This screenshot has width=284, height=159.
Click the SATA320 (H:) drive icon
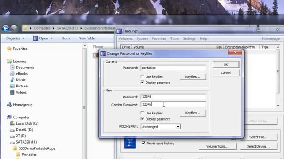pyautogui.click(x=12, y=142)
